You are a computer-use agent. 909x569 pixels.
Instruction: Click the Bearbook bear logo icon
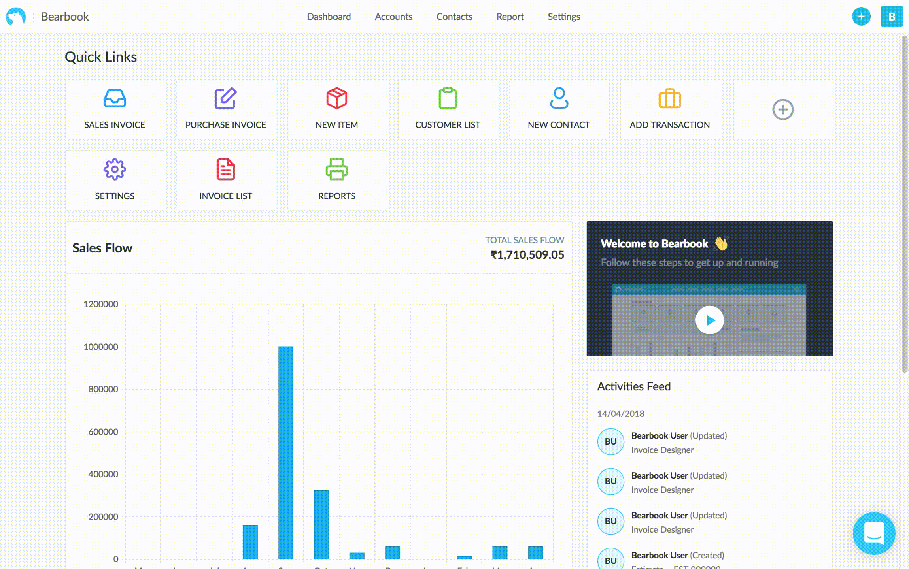(16, 16)
